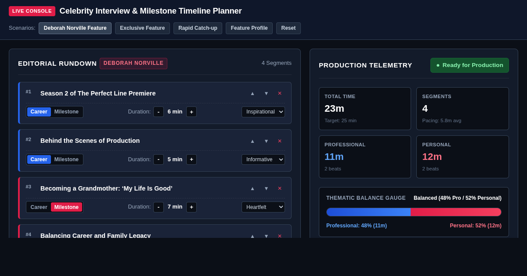This screenshot has width=527, height=276.
Task: Set segment #1 type to Career
Action: click(39, 112)
